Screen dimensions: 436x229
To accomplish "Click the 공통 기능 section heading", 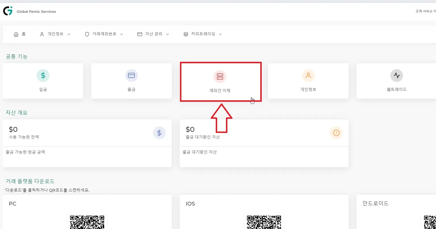I will tap(17, 56).
